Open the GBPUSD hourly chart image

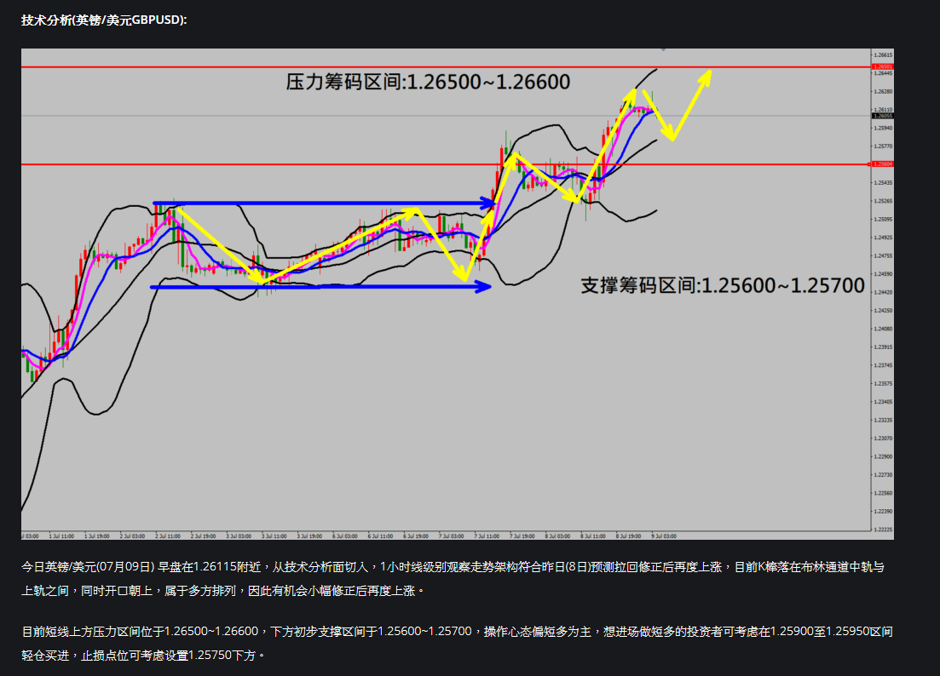click(458, 294)
